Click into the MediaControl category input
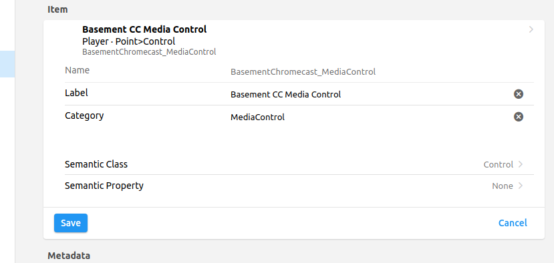Image resolution: width=554 pixels, height=263 pixels. click(x=369, y=117)
